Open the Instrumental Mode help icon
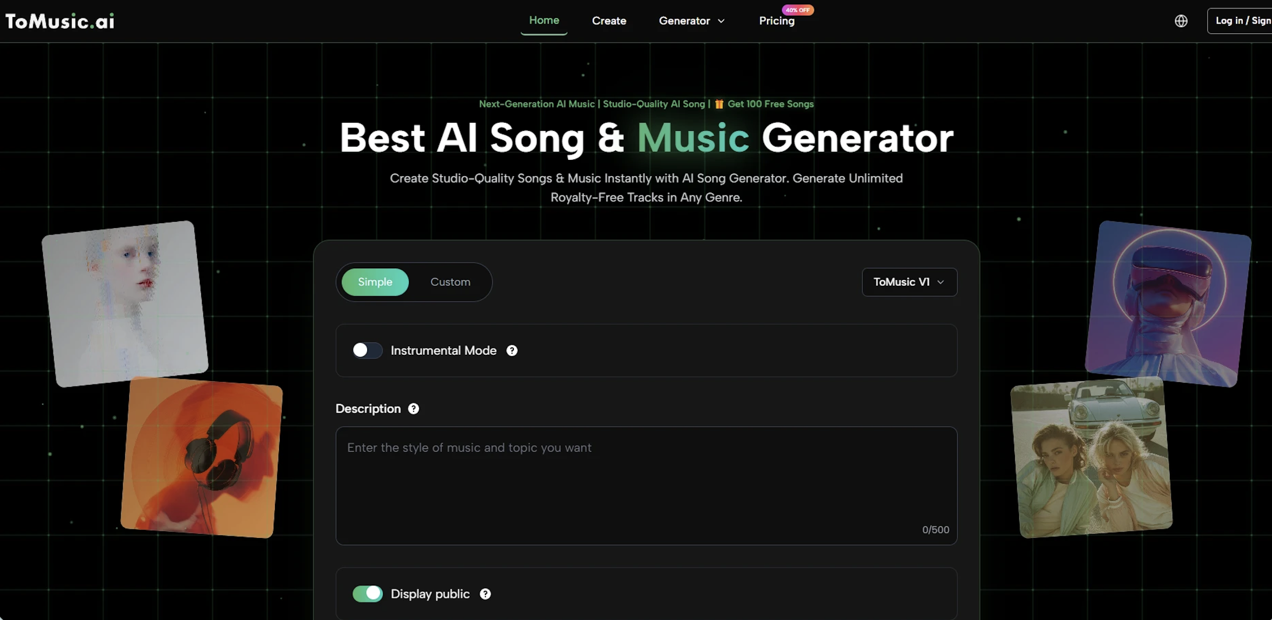The width and height of the screenshot is (1272, 620). tap(511, 350)
